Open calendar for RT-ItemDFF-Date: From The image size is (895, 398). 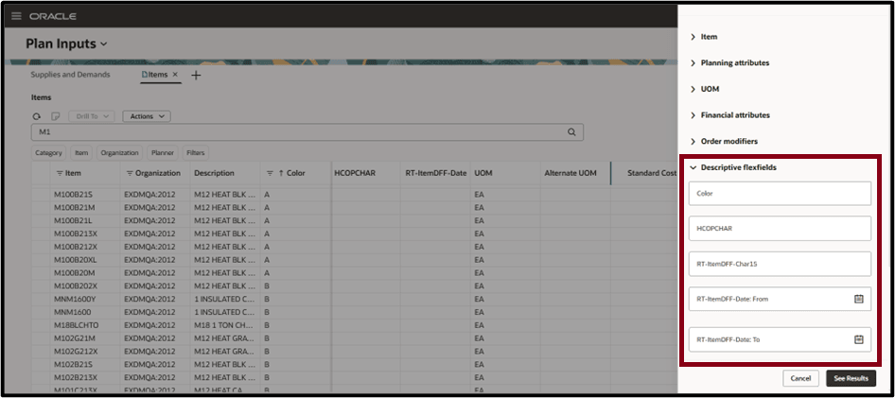click(858, 299)
